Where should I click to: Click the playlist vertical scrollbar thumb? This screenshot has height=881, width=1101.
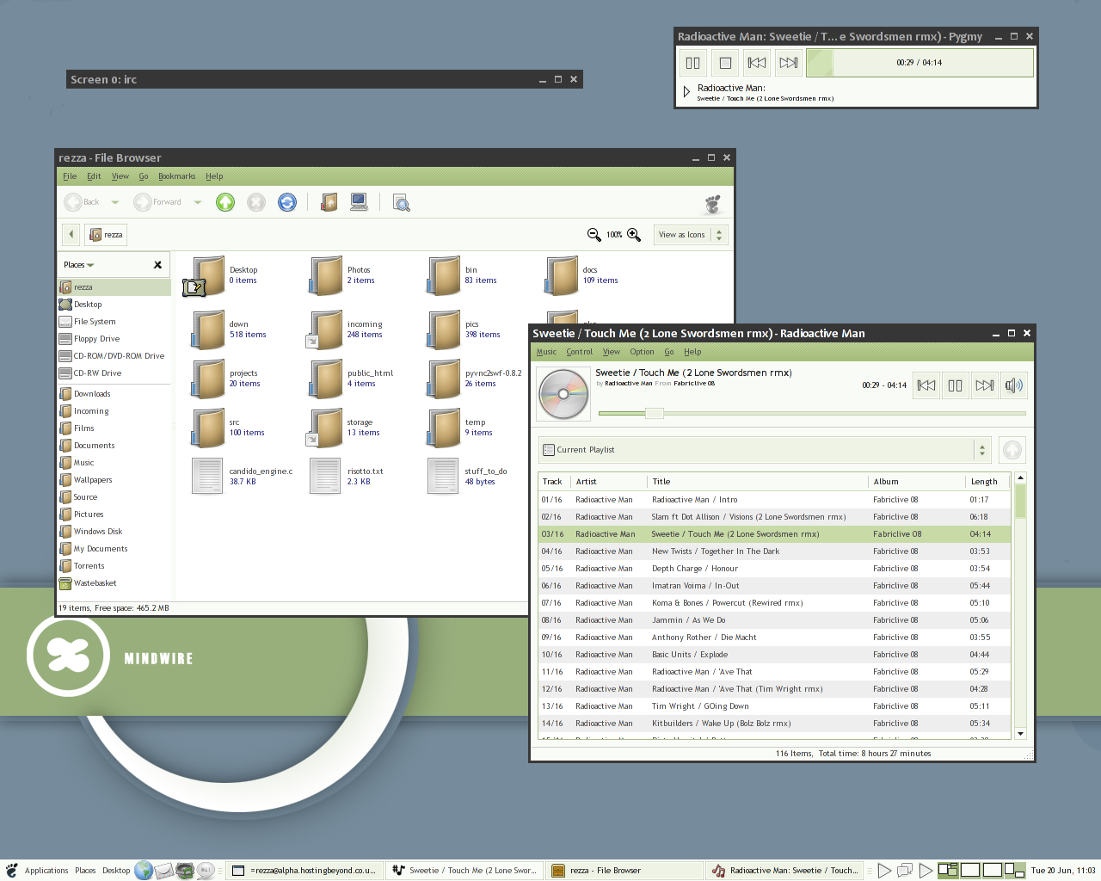click(1021, 501)
